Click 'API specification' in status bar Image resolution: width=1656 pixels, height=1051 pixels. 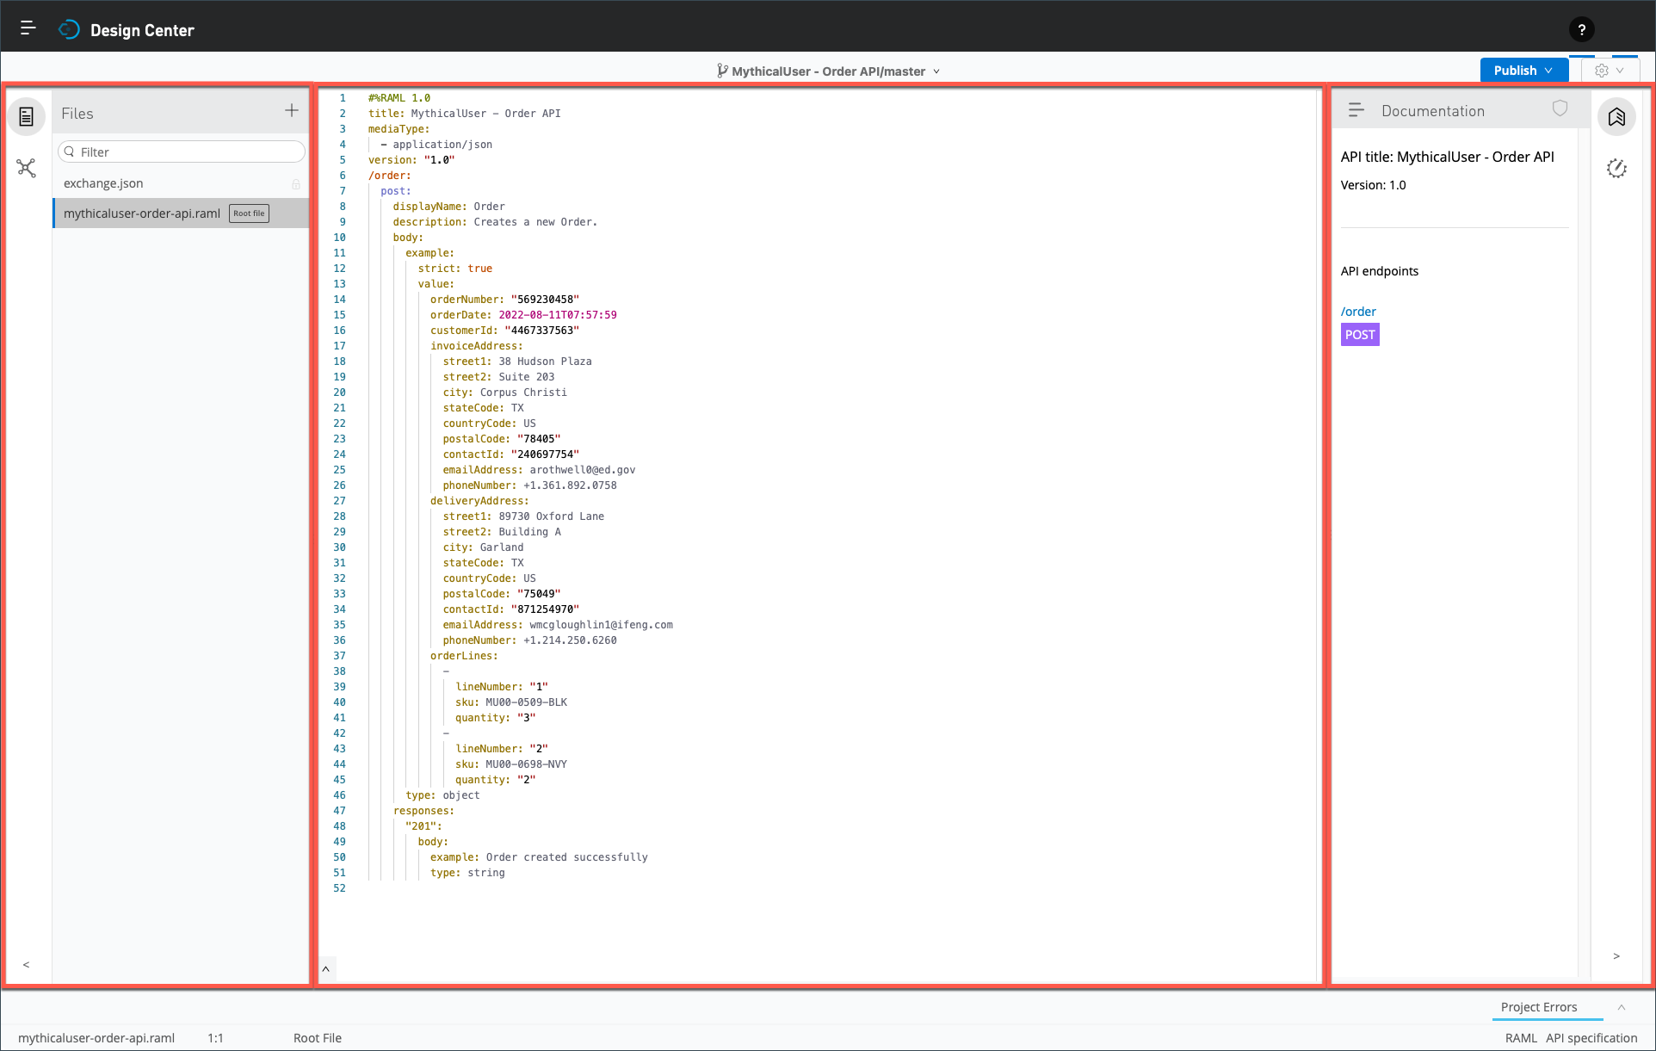tap(1591, 1038)
